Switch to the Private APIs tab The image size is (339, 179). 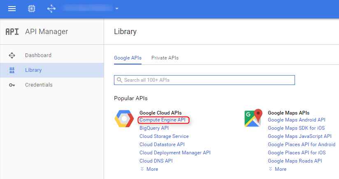pyautogui.click(x=165, y=58)
